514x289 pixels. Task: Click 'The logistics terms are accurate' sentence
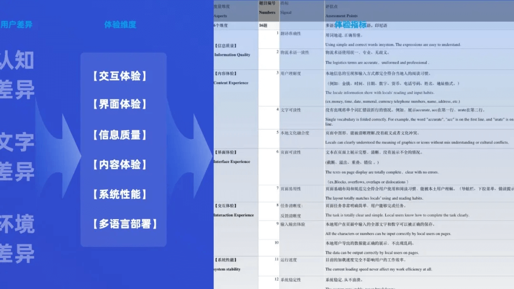coord(377,63)
